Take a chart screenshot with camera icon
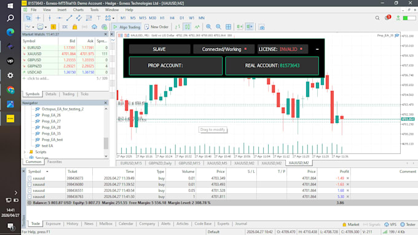 262,27
